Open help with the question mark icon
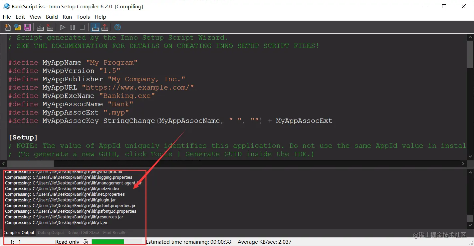The height and width of the screenshot is (246, 474). (x=118, y=27)
